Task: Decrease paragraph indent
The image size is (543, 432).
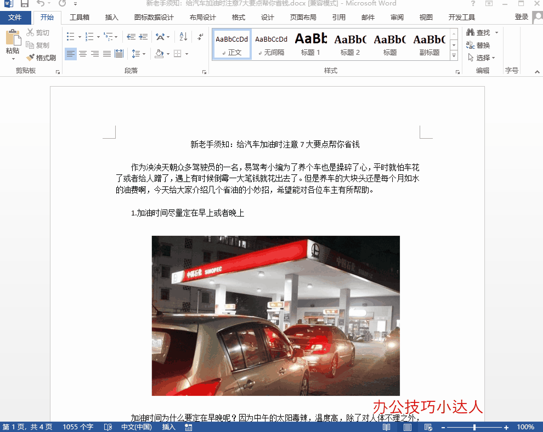Action: point(131,36)
